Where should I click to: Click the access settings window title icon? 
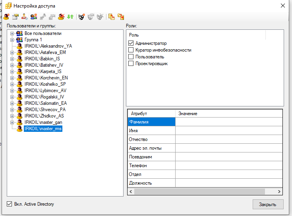coord(8,6)
